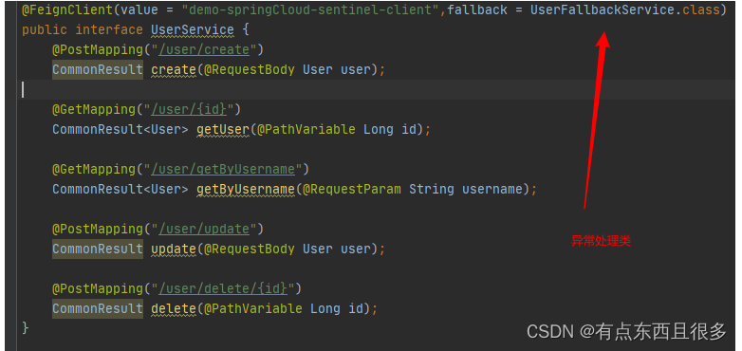This screenshot has width=742, height=351.
Task: Click the "/user/update" mapping URL
Action: [204, 229]
